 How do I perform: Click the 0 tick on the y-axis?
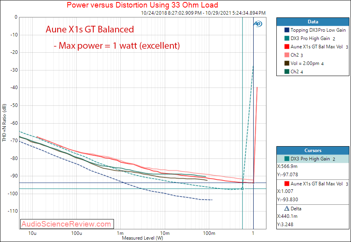16,17
